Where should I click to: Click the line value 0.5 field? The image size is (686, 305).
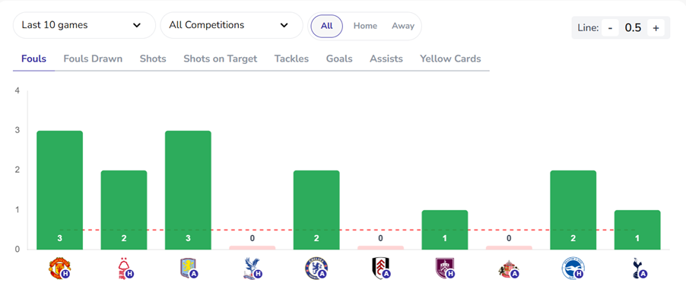click(x=633, y=28)
